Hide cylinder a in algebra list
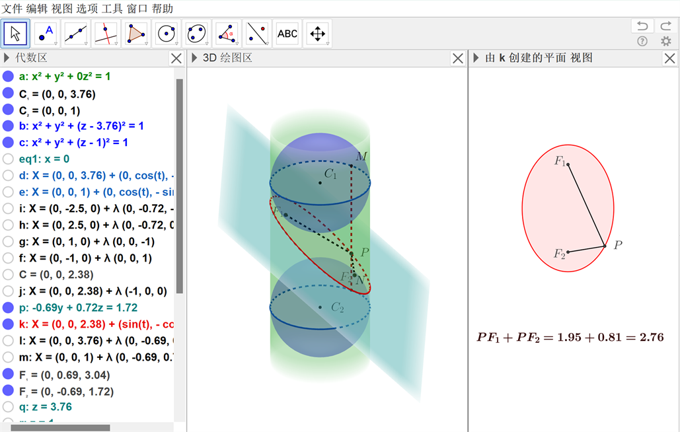 8,77
